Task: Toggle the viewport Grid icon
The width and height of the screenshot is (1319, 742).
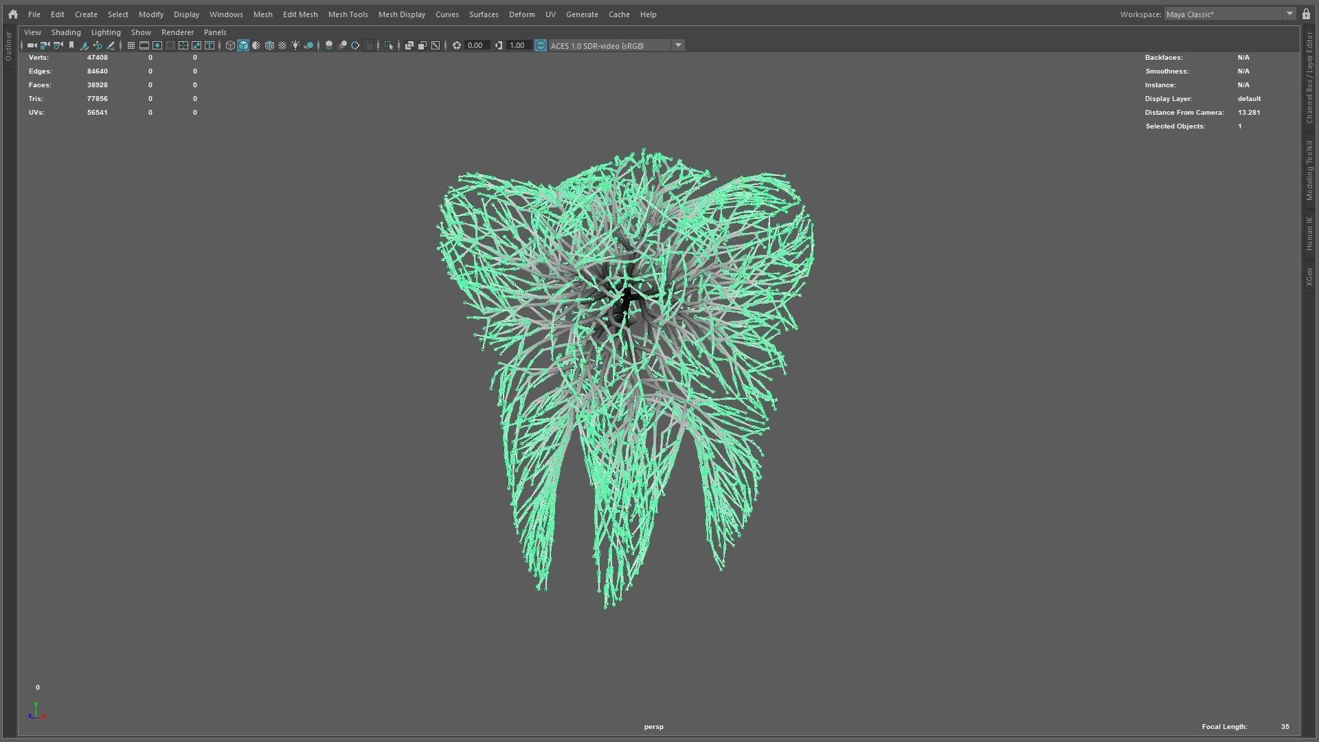Action: (x=131, y=45)
